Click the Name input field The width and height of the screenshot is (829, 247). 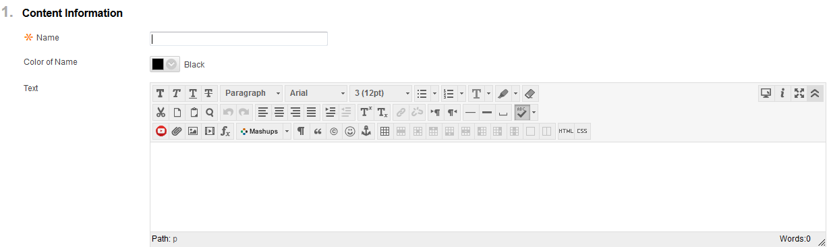[x=239, y=38]
